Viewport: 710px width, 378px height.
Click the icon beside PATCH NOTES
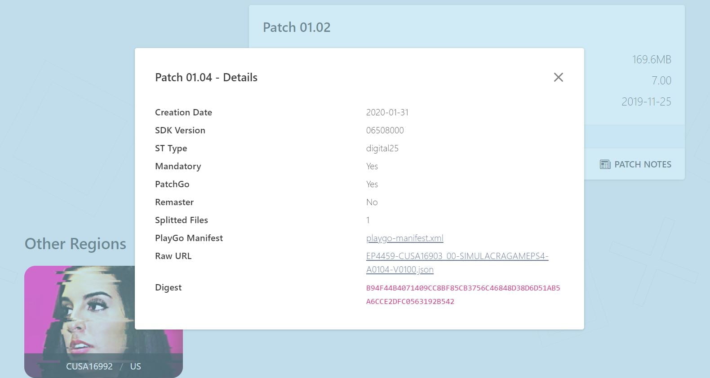click(x=605, y=164)
